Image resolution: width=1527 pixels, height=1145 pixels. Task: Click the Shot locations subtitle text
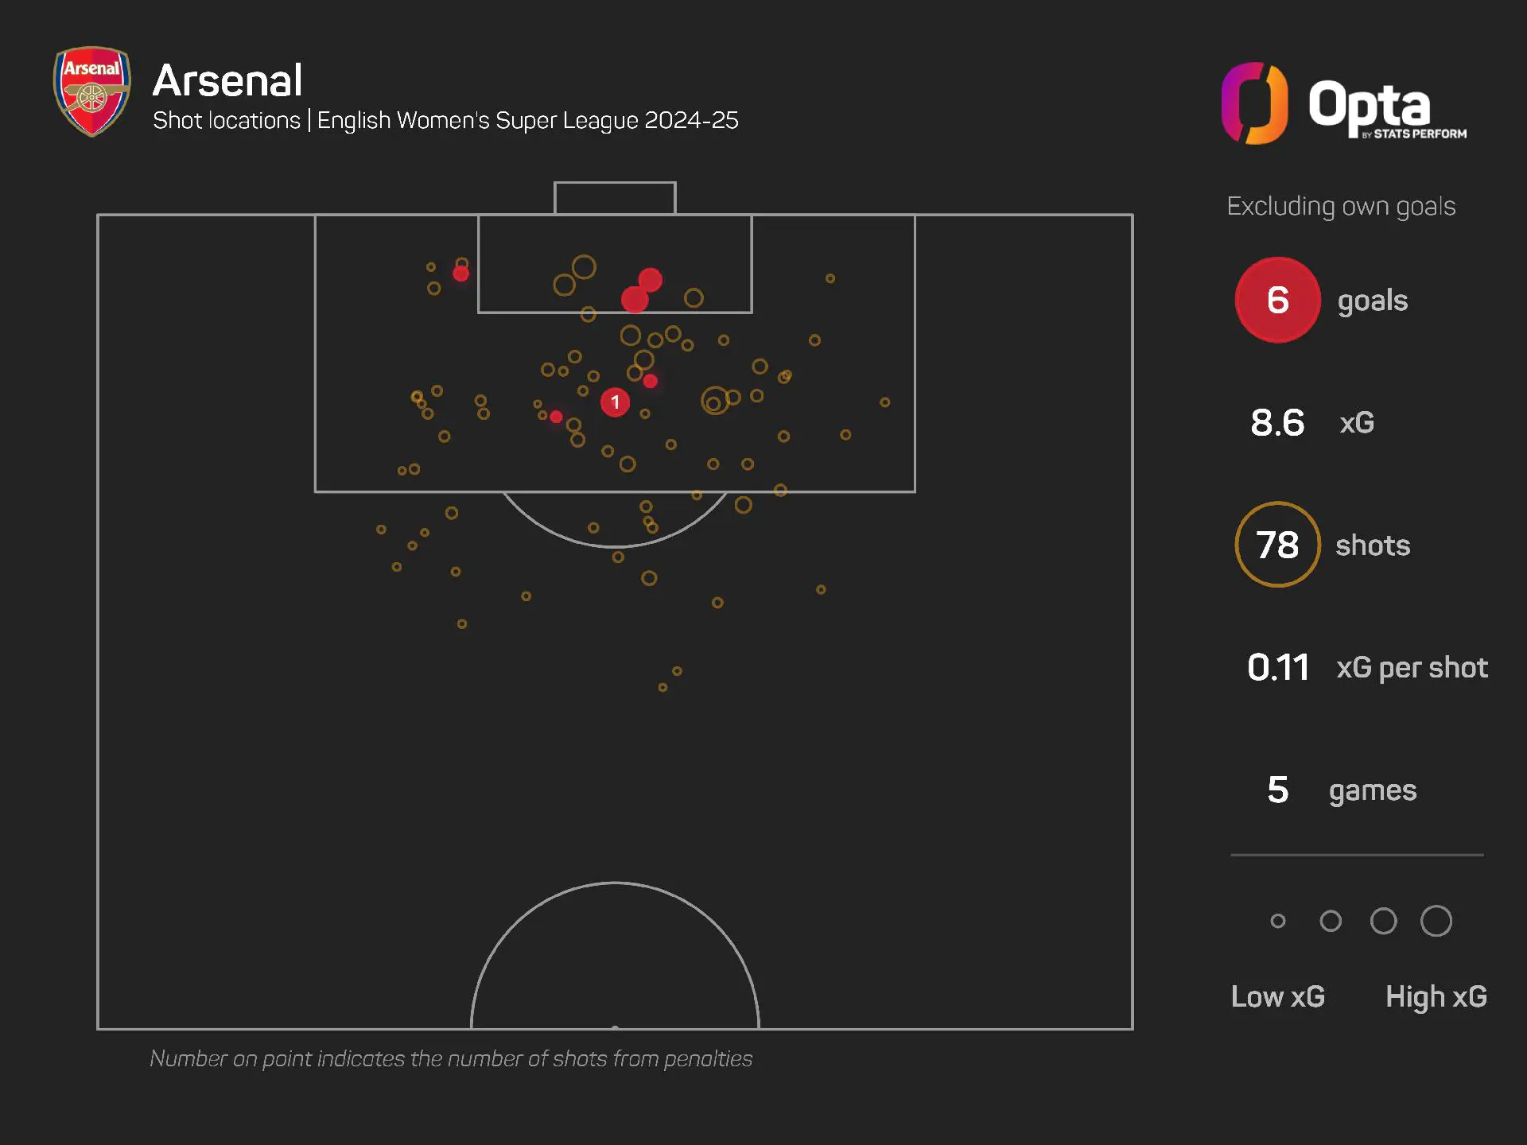(x=445, y=120)
